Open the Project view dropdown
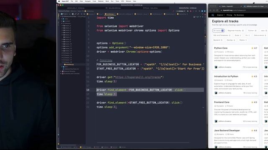This screenshot has width=268, height=150. [66, 14]
